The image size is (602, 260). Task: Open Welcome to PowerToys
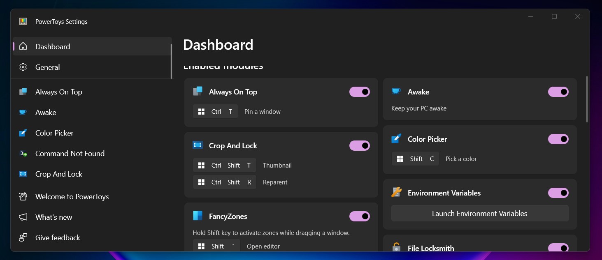(x=92, y=196)
